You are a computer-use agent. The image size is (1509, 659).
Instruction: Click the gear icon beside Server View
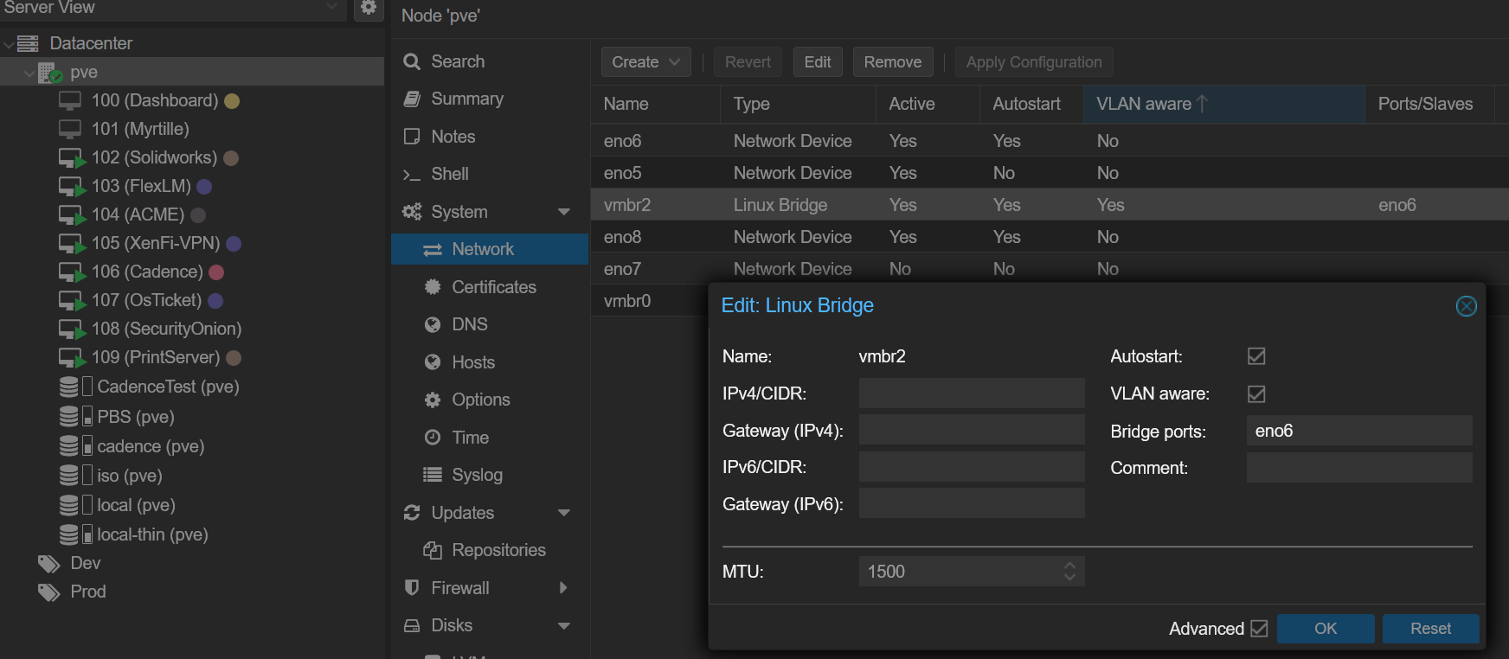coord(368,8)
